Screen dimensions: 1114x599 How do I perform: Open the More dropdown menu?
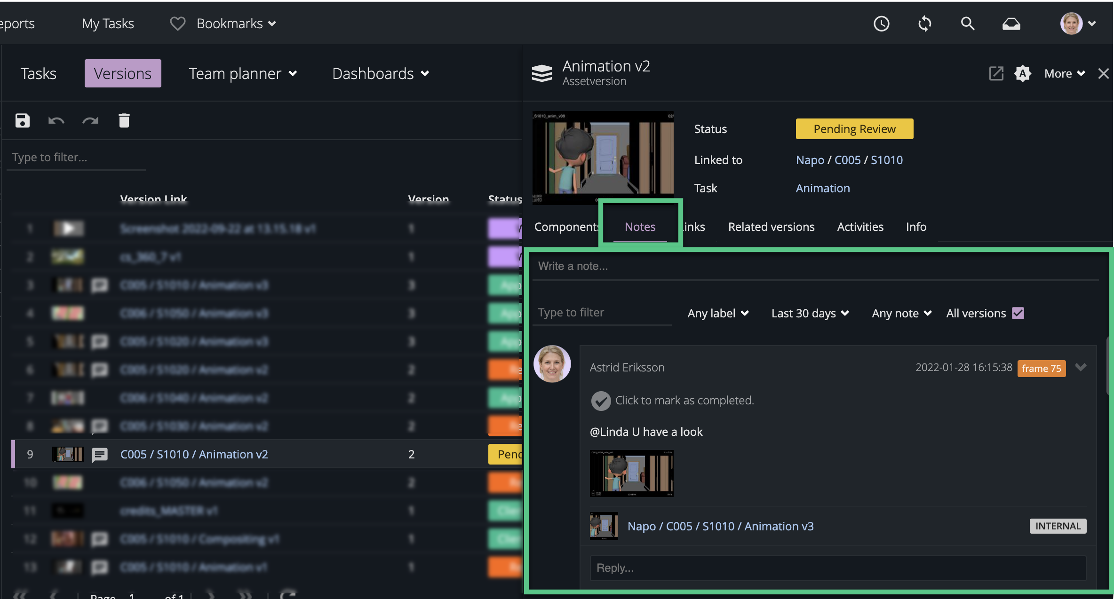tap(1064, 73)
